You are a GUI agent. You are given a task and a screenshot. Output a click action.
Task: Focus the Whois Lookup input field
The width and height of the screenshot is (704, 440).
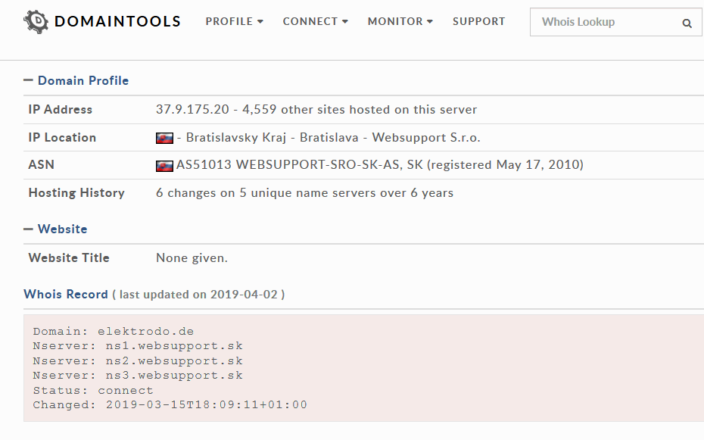[606, 22]
